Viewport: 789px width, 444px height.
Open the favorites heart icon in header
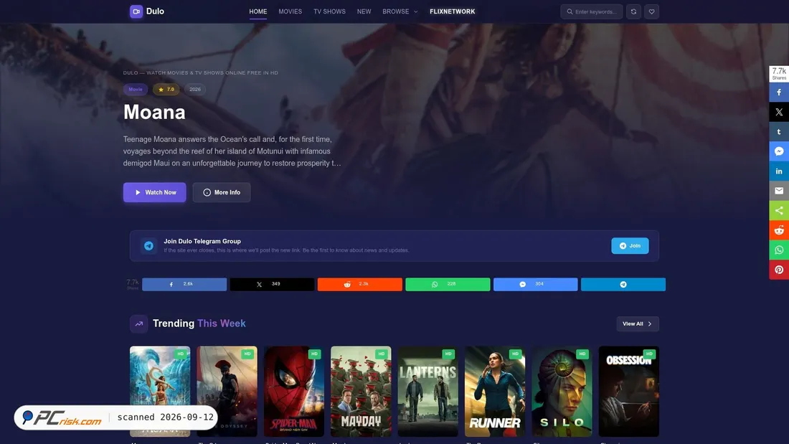tap(651, 11)
